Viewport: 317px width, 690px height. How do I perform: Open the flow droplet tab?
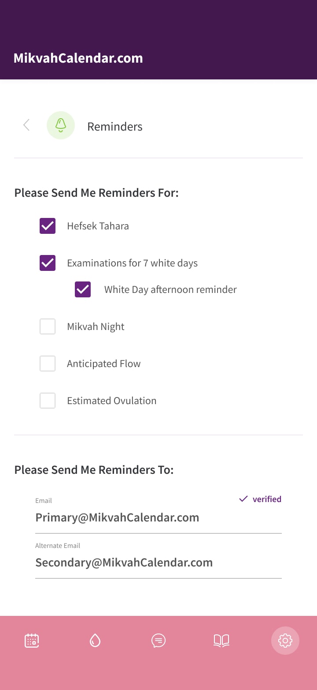point(95,640)
